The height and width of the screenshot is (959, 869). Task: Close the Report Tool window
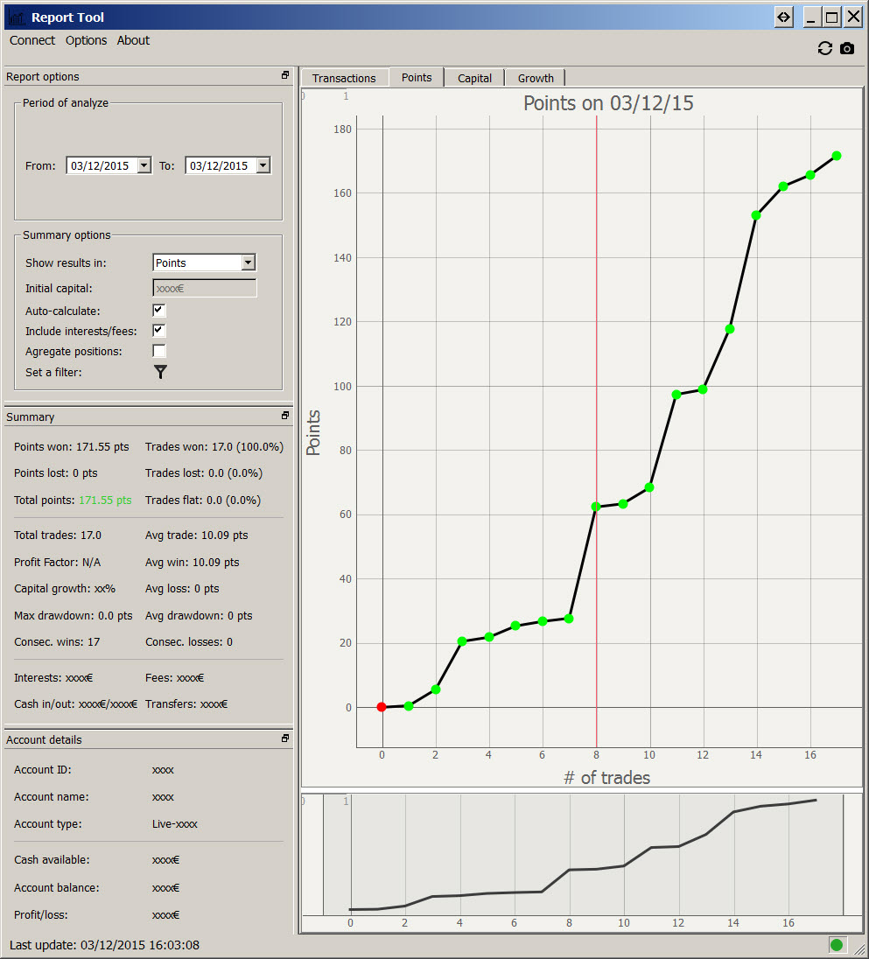click(853, 17)
